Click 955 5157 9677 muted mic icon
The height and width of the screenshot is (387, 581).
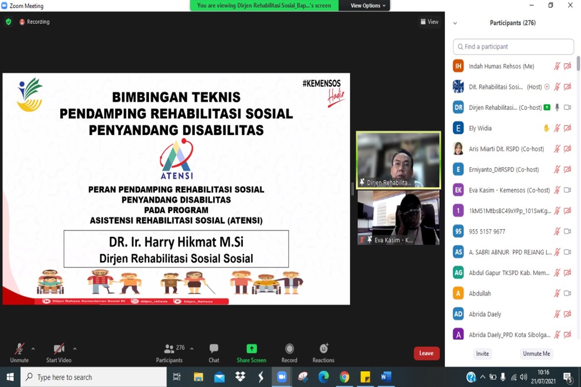(557, 231)
